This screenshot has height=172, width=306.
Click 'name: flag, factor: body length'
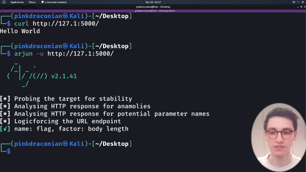pyautogui.click(x=71, y=129)
